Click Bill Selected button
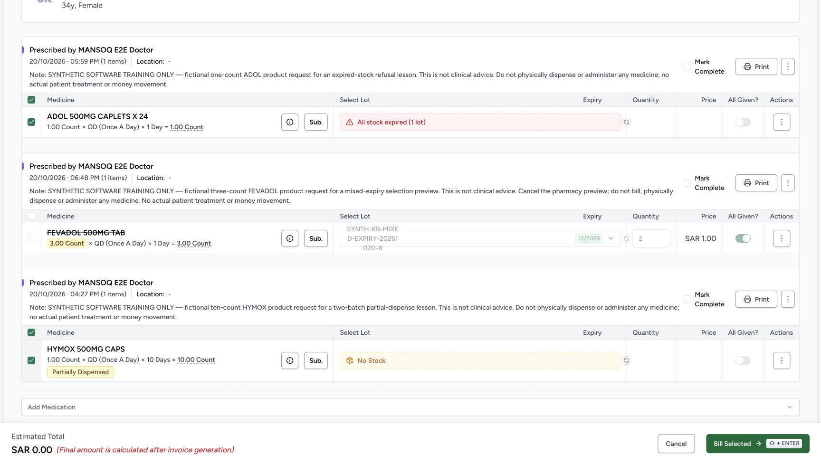Screen dimensions: 821x464 [758, 444]
